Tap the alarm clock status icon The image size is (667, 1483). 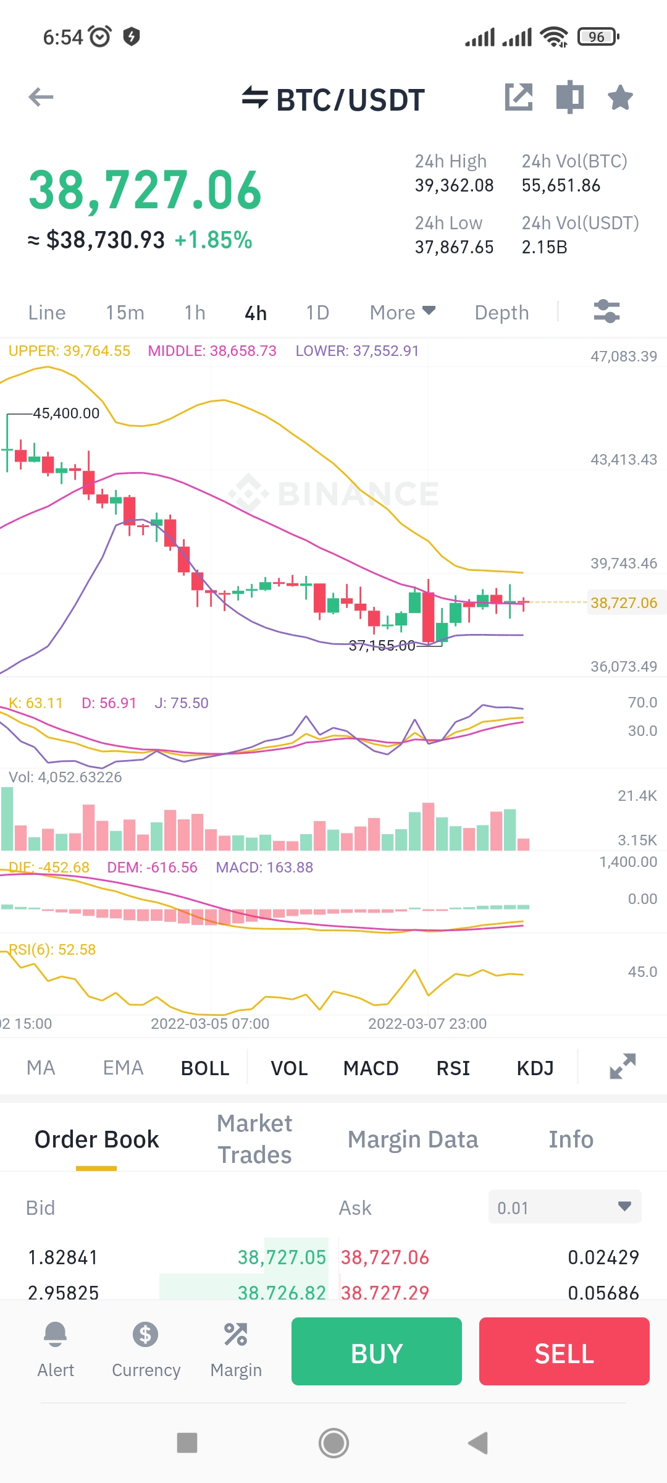click(x=100, y=37)
